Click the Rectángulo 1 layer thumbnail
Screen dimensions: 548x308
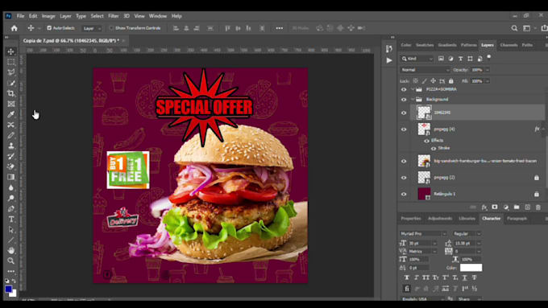(x=424, y=194)
